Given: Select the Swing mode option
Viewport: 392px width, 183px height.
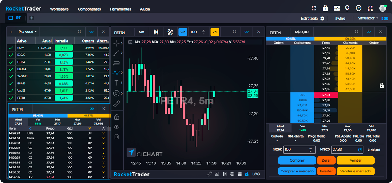Looking at the screenshot, I should pyautogui.click(x=340, y=19).
